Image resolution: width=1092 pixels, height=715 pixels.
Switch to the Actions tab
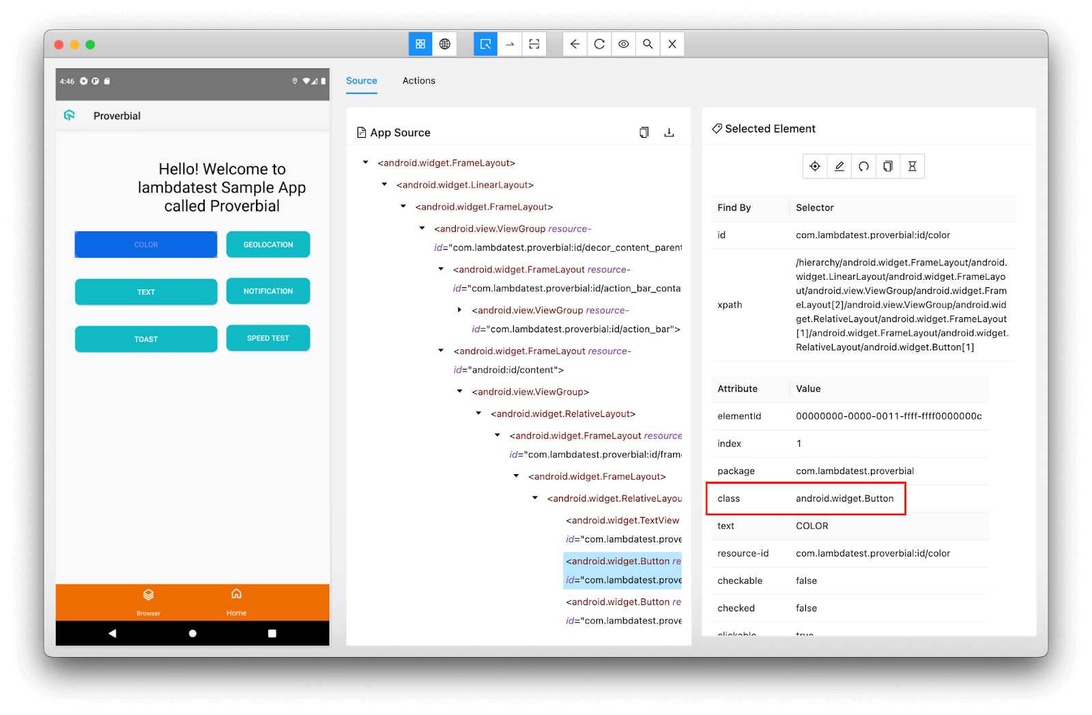[418, 81]
